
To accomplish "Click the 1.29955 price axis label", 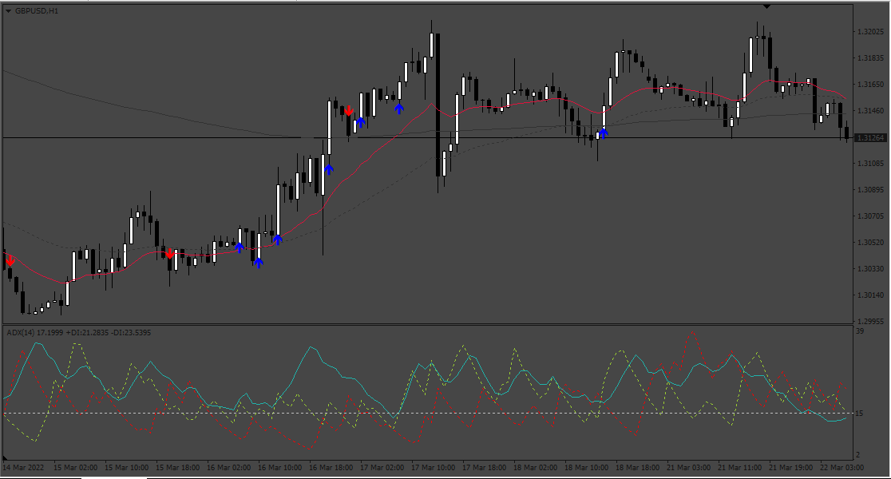I will [870, 321].
